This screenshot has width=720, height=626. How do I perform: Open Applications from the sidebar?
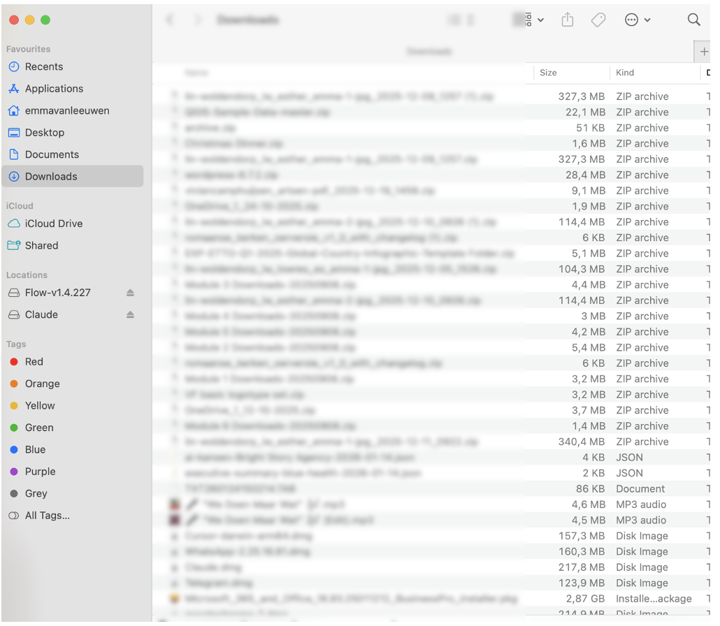[52, 89]
